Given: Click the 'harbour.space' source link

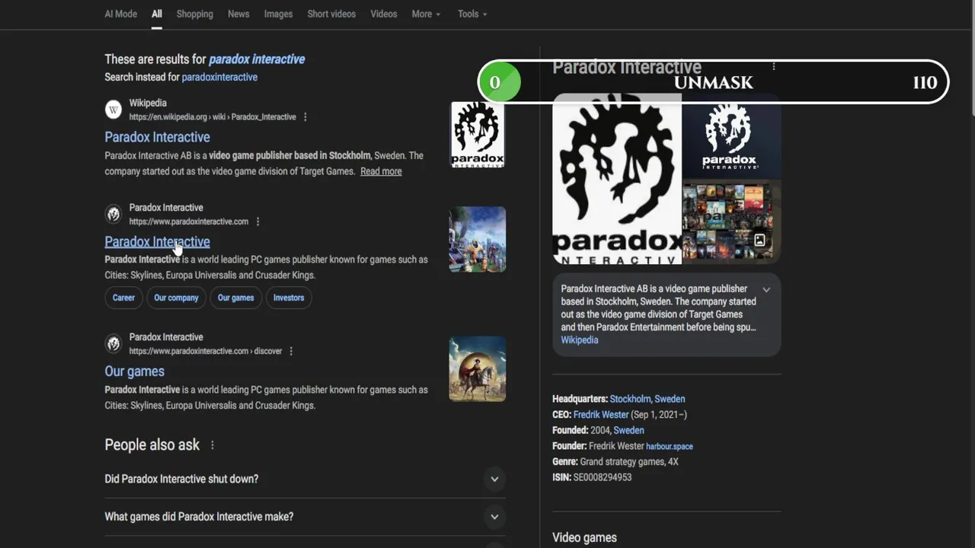Looking at the screenshot, I should (x=670, y=447).
